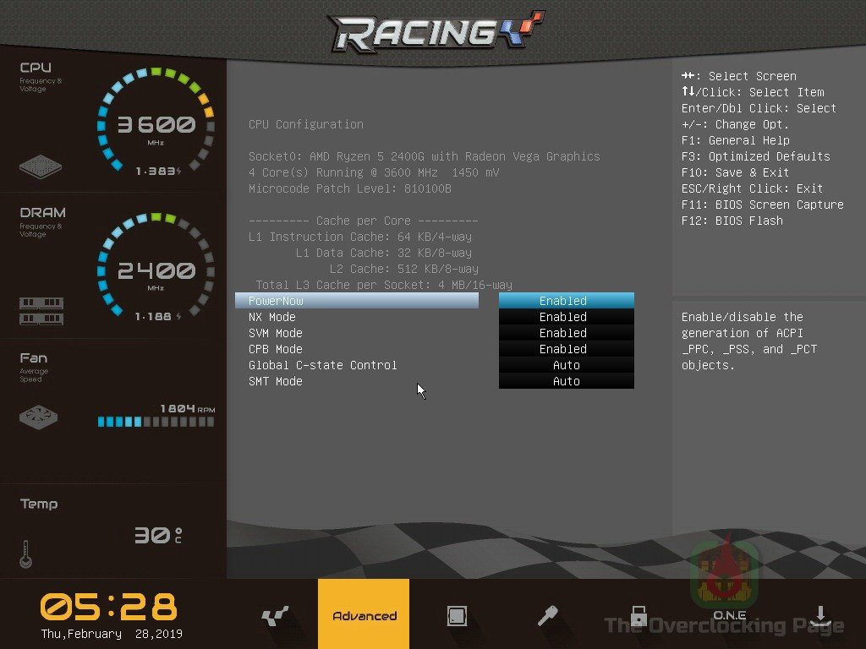Screen dimensions: 866x649
Task: Select the PowerNow menu row
Action: pyautogui.click(x=357, y=301)
